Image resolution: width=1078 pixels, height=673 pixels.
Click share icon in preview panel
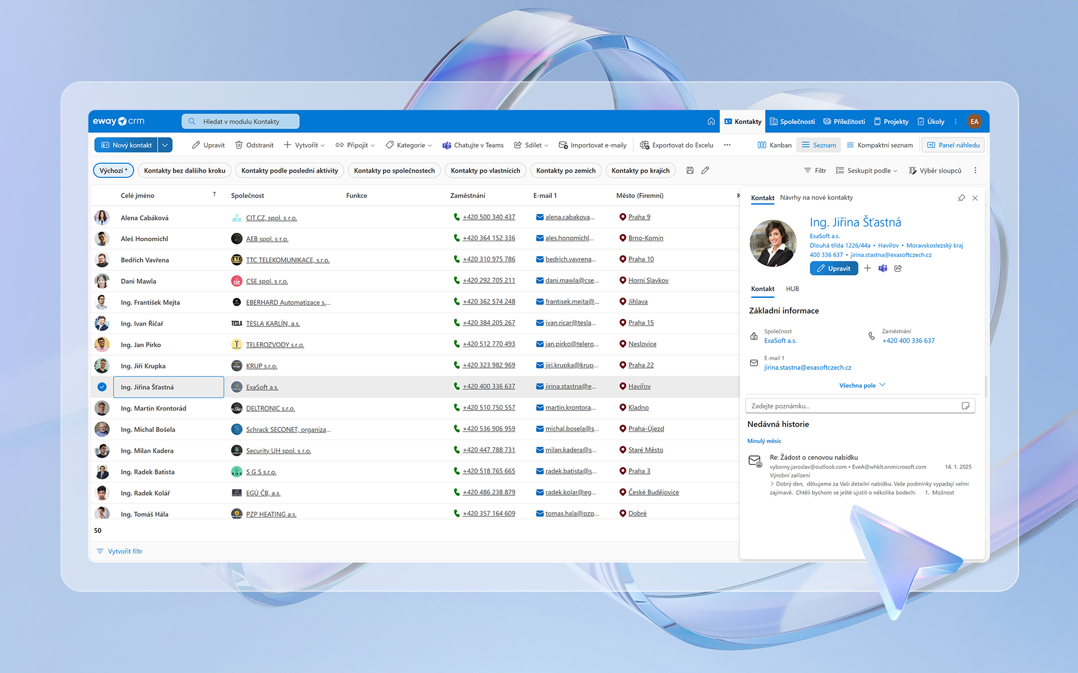click(x=898, y=268)
